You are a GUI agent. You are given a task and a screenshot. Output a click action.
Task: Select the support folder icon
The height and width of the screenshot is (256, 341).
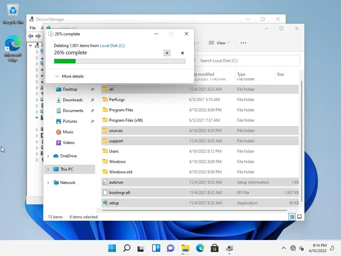[x=105, y=141]
